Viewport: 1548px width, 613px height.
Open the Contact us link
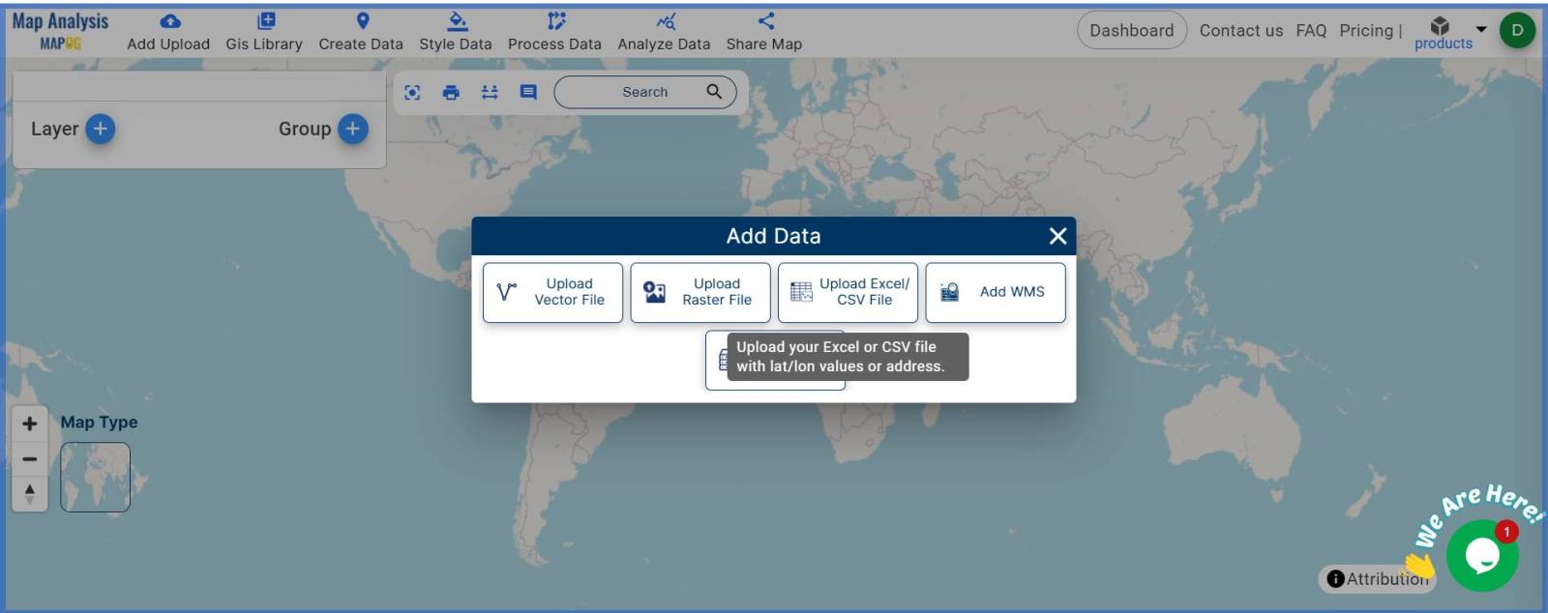(1241, 30)
